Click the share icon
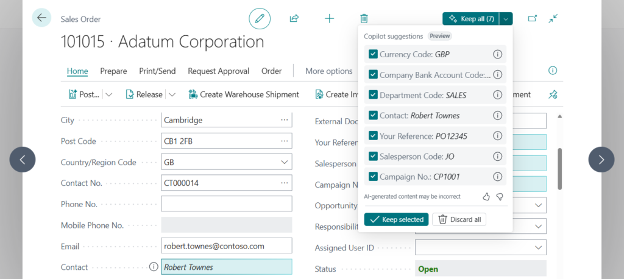 294,18
